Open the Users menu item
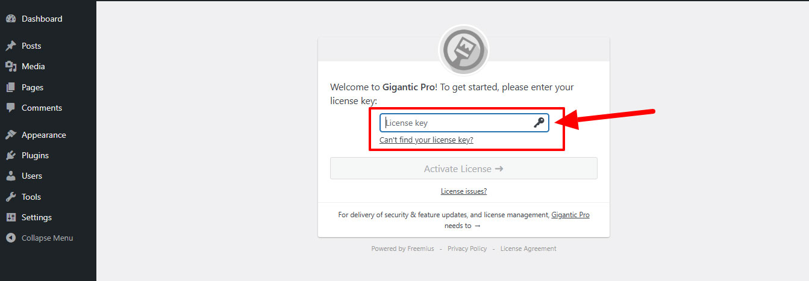Viewport: 809px width, 281px height. click(x=32, y=176)
